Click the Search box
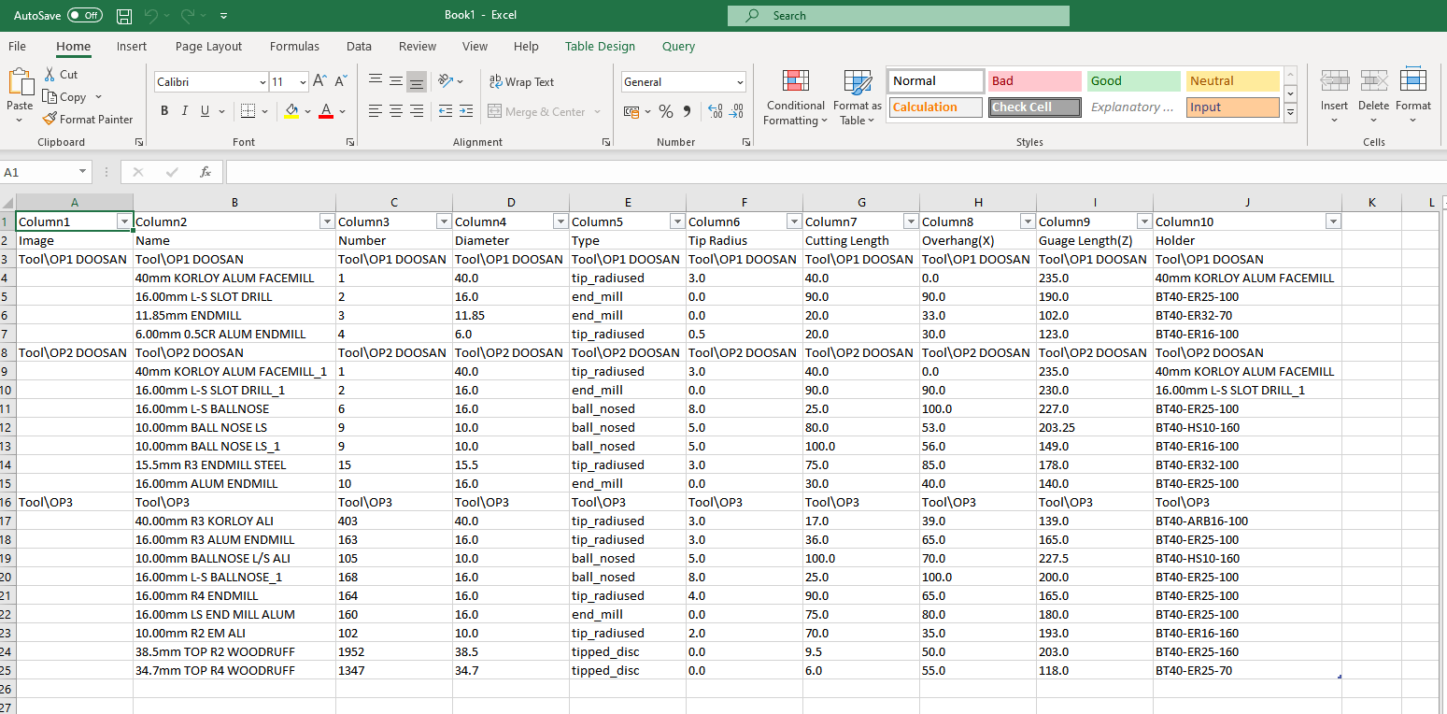Screen dimensions: 1447x714 pos(898,15)
